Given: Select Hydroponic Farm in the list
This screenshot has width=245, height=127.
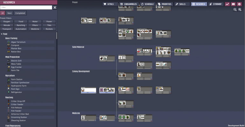Looking at the screenshot, I should [x=18, y=86].
